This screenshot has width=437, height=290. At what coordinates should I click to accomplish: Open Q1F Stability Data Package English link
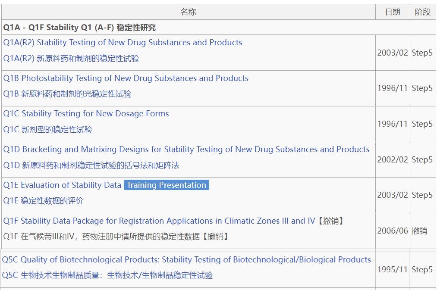click(159, 221)
